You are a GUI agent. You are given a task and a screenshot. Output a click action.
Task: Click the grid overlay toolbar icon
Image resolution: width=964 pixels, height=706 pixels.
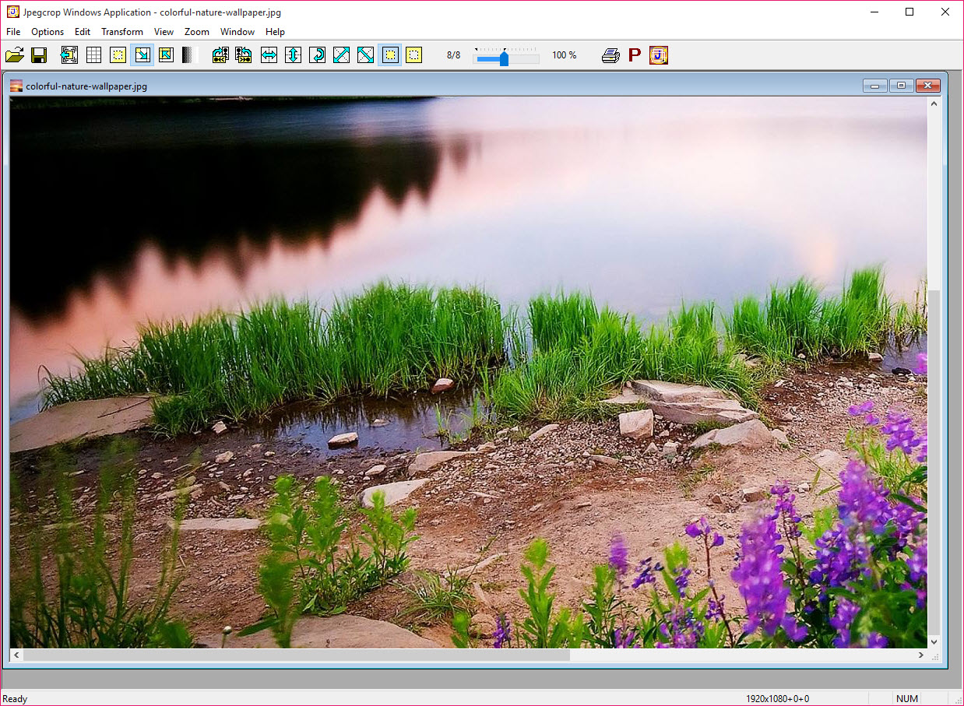(x=93, y=55)
